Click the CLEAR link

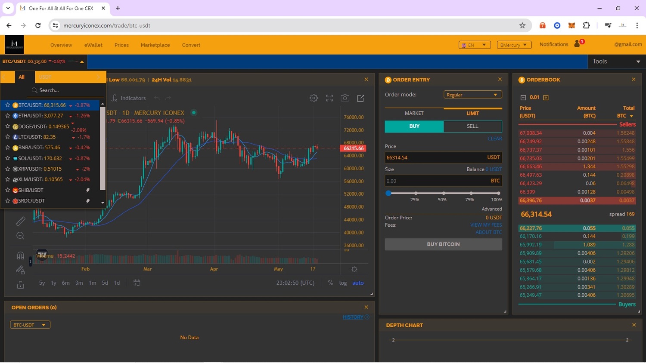click(495, 138)
